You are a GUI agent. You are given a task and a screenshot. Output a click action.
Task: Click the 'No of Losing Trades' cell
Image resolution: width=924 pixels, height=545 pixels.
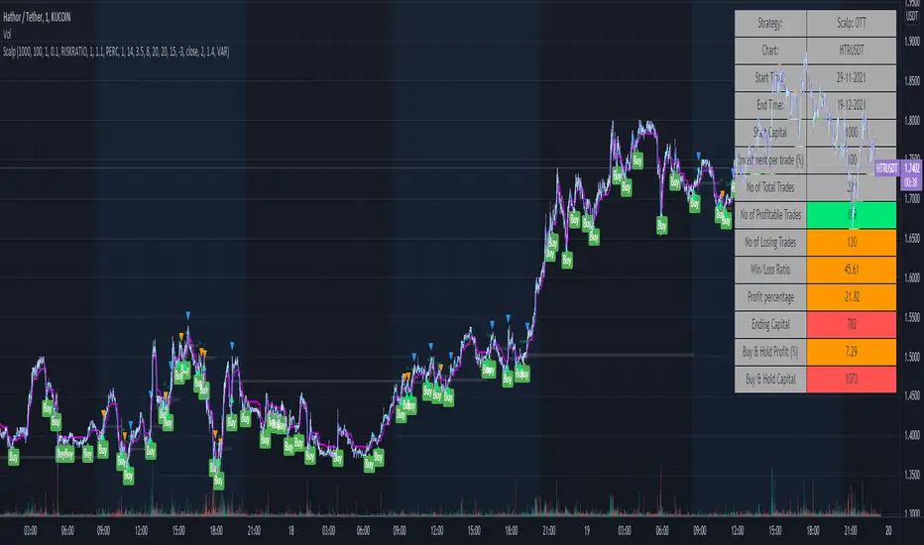pos(770,242)
